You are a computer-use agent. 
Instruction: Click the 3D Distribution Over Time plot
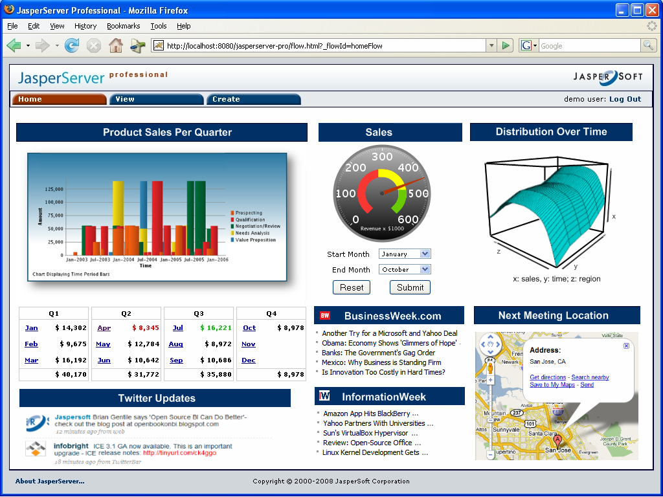(550, 212)
